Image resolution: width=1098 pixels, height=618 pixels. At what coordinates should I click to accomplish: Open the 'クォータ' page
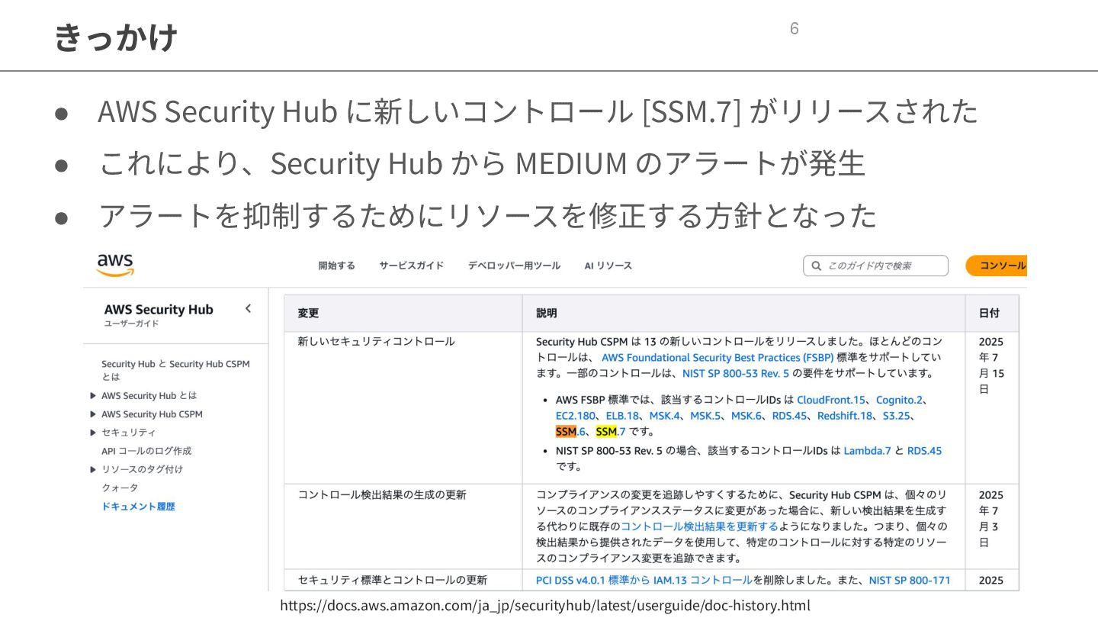coord(120,488)
